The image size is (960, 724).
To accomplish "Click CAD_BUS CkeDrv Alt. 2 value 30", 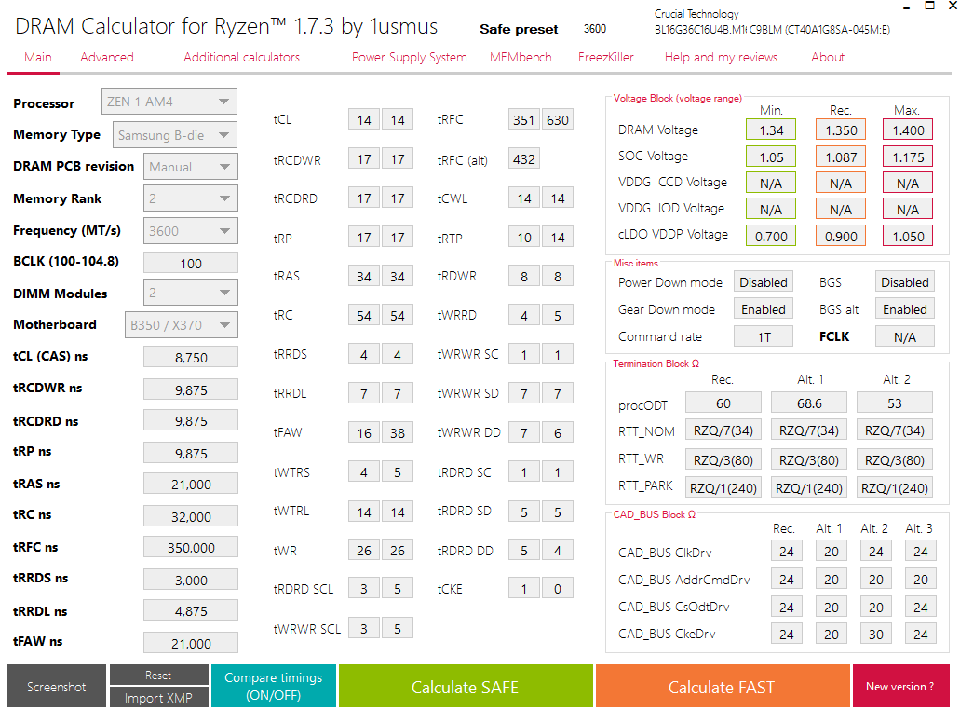I will point(875,634).
